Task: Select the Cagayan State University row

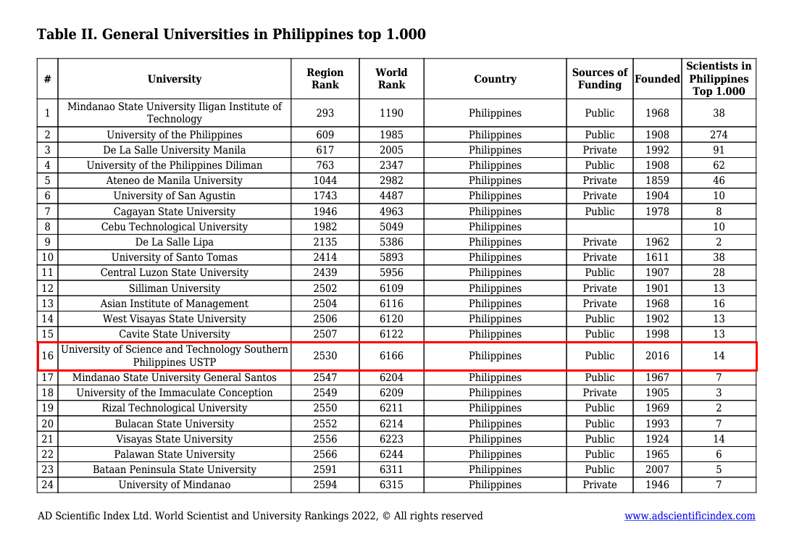Action: pos(174,211)
